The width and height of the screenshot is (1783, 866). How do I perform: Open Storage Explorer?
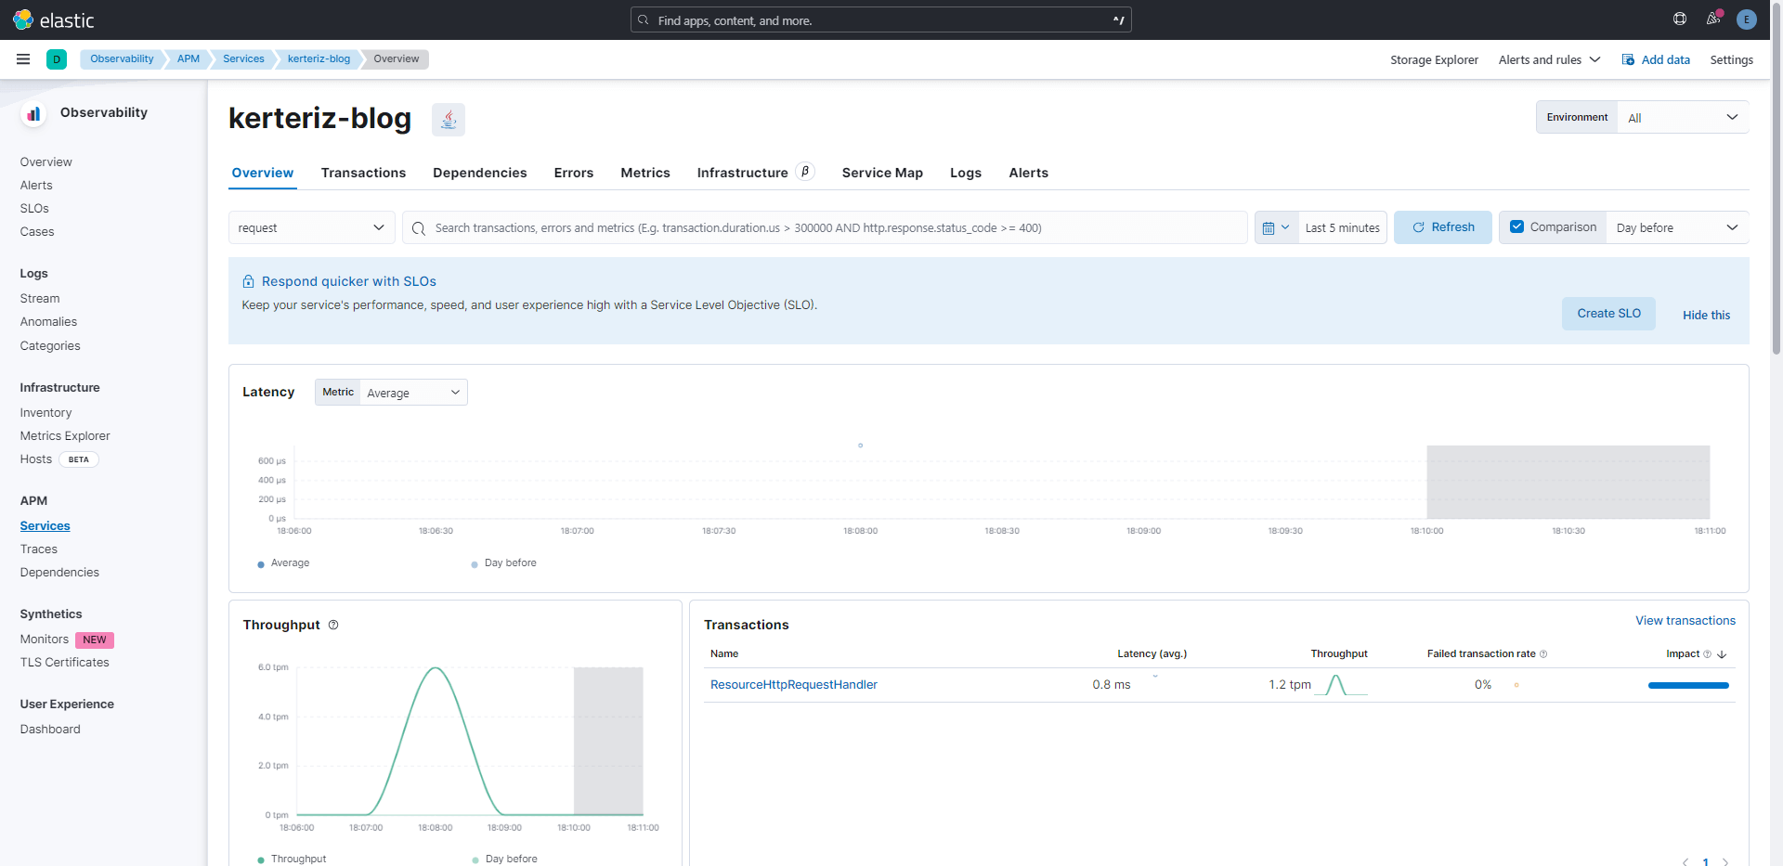[x=1434, y=59]
